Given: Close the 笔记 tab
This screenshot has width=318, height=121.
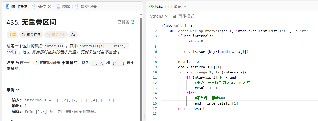Looking at the screenshot, I should pyautogui.click(x=185, y=7).
